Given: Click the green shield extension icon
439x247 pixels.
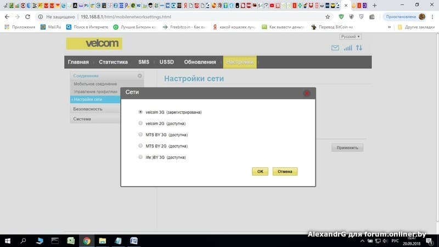Looking at the screenshot, I should pyautogui.click(x=341, y=17).
